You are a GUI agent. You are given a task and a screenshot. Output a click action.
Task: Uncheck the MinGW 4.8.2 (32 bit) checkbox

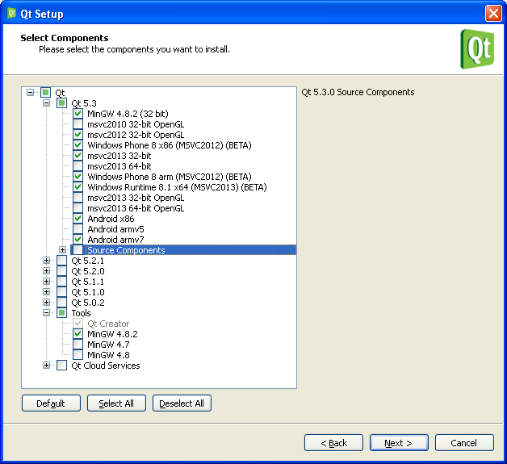click(x=78, y=114)
